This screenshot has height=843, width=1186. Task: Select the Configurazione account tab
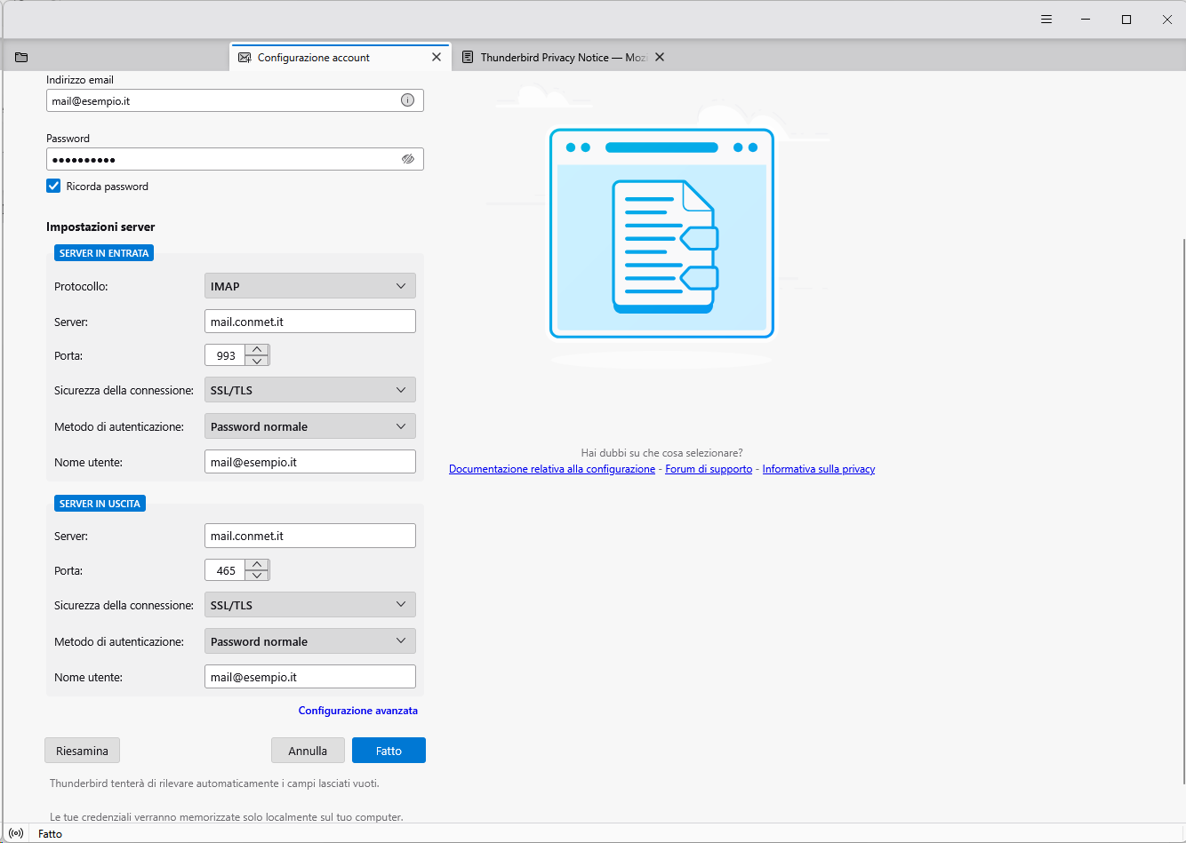click(329, 58)
